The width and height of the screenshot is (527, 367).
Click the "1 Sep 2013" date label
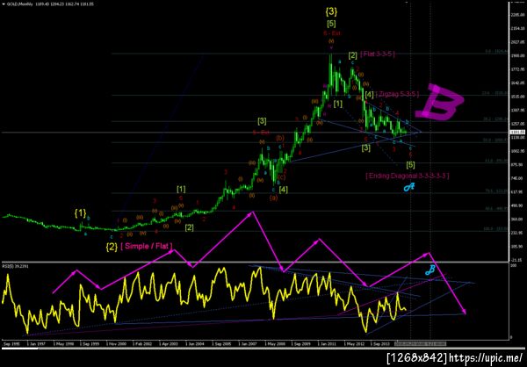click(381, 344)
